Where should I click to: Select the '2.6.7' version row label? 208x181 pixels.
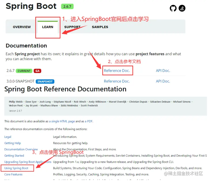11,71
